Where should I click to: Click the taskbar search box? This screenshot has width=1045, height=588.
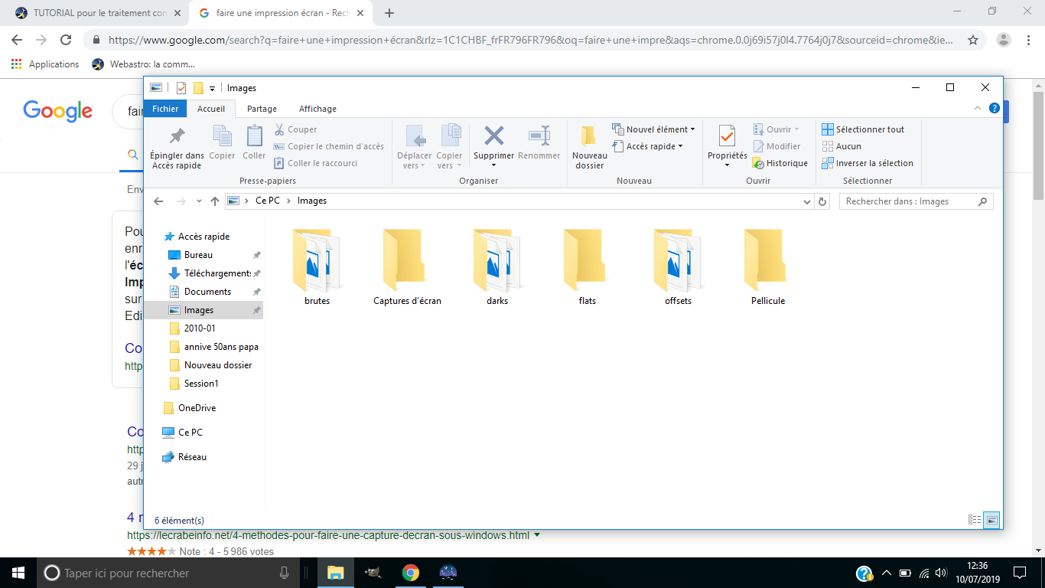click(168, 573)
